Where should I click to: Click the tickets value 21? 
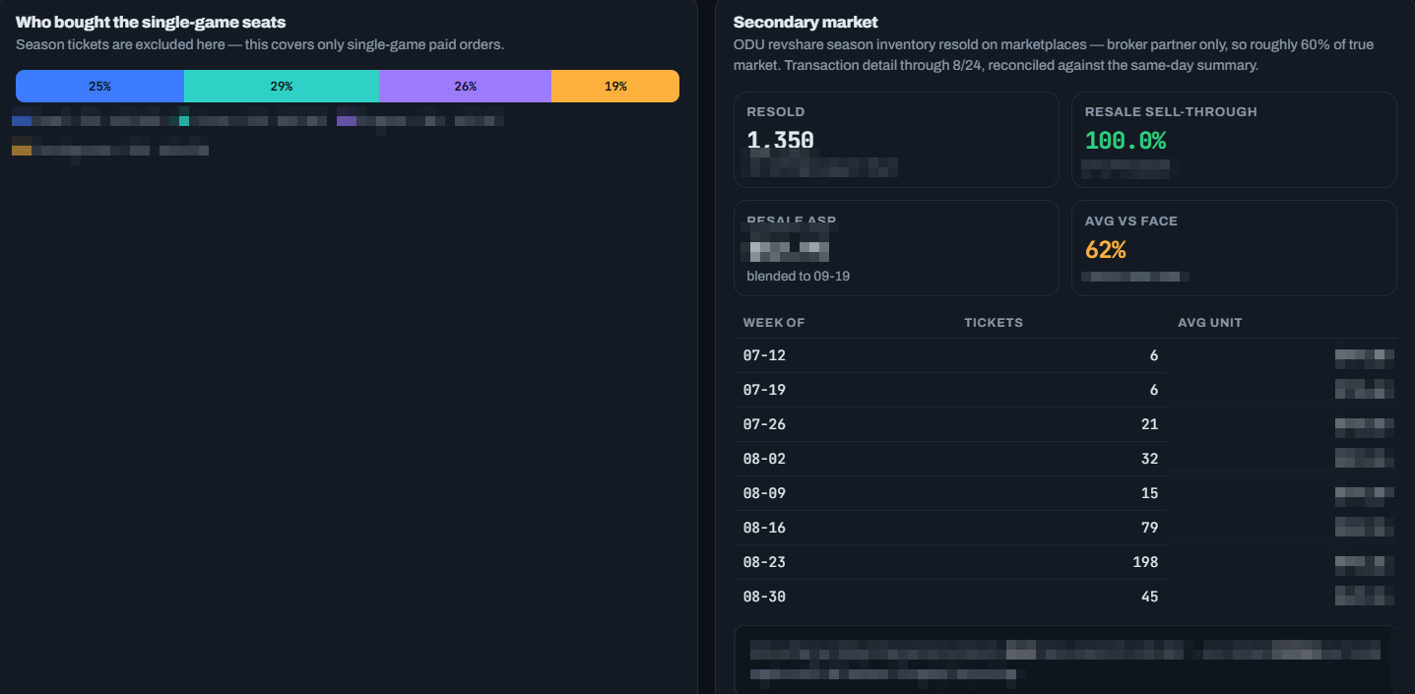(1149, 424)
